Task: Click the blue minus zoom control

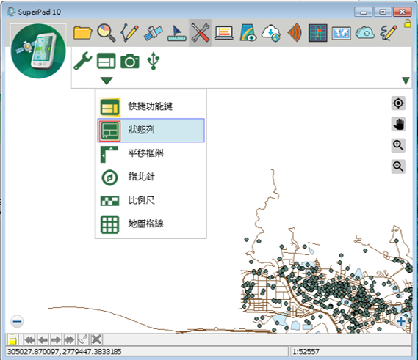Action: coord(17,321)
